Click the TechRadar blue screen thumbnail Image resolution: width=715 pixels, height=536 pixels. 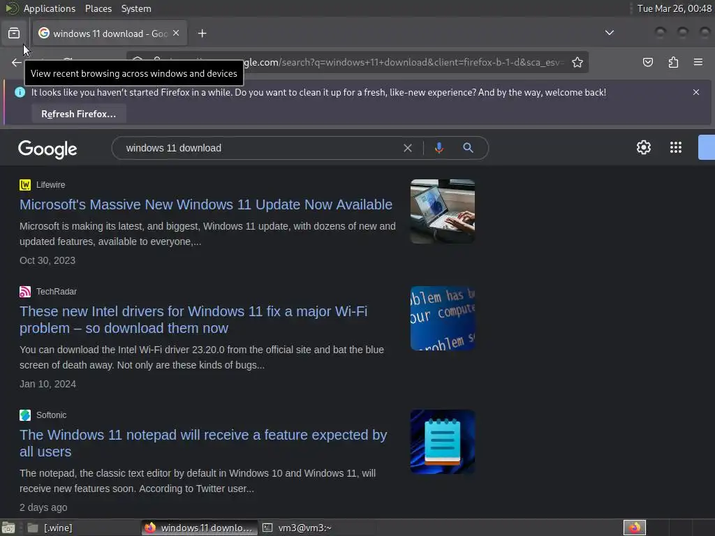442,318
